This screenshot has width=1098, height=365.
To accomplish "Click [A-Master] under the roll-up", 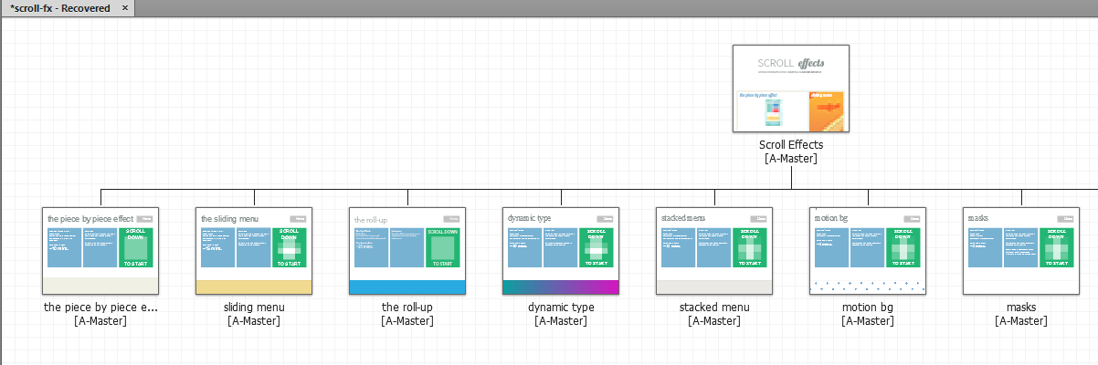I will point(407,321).
